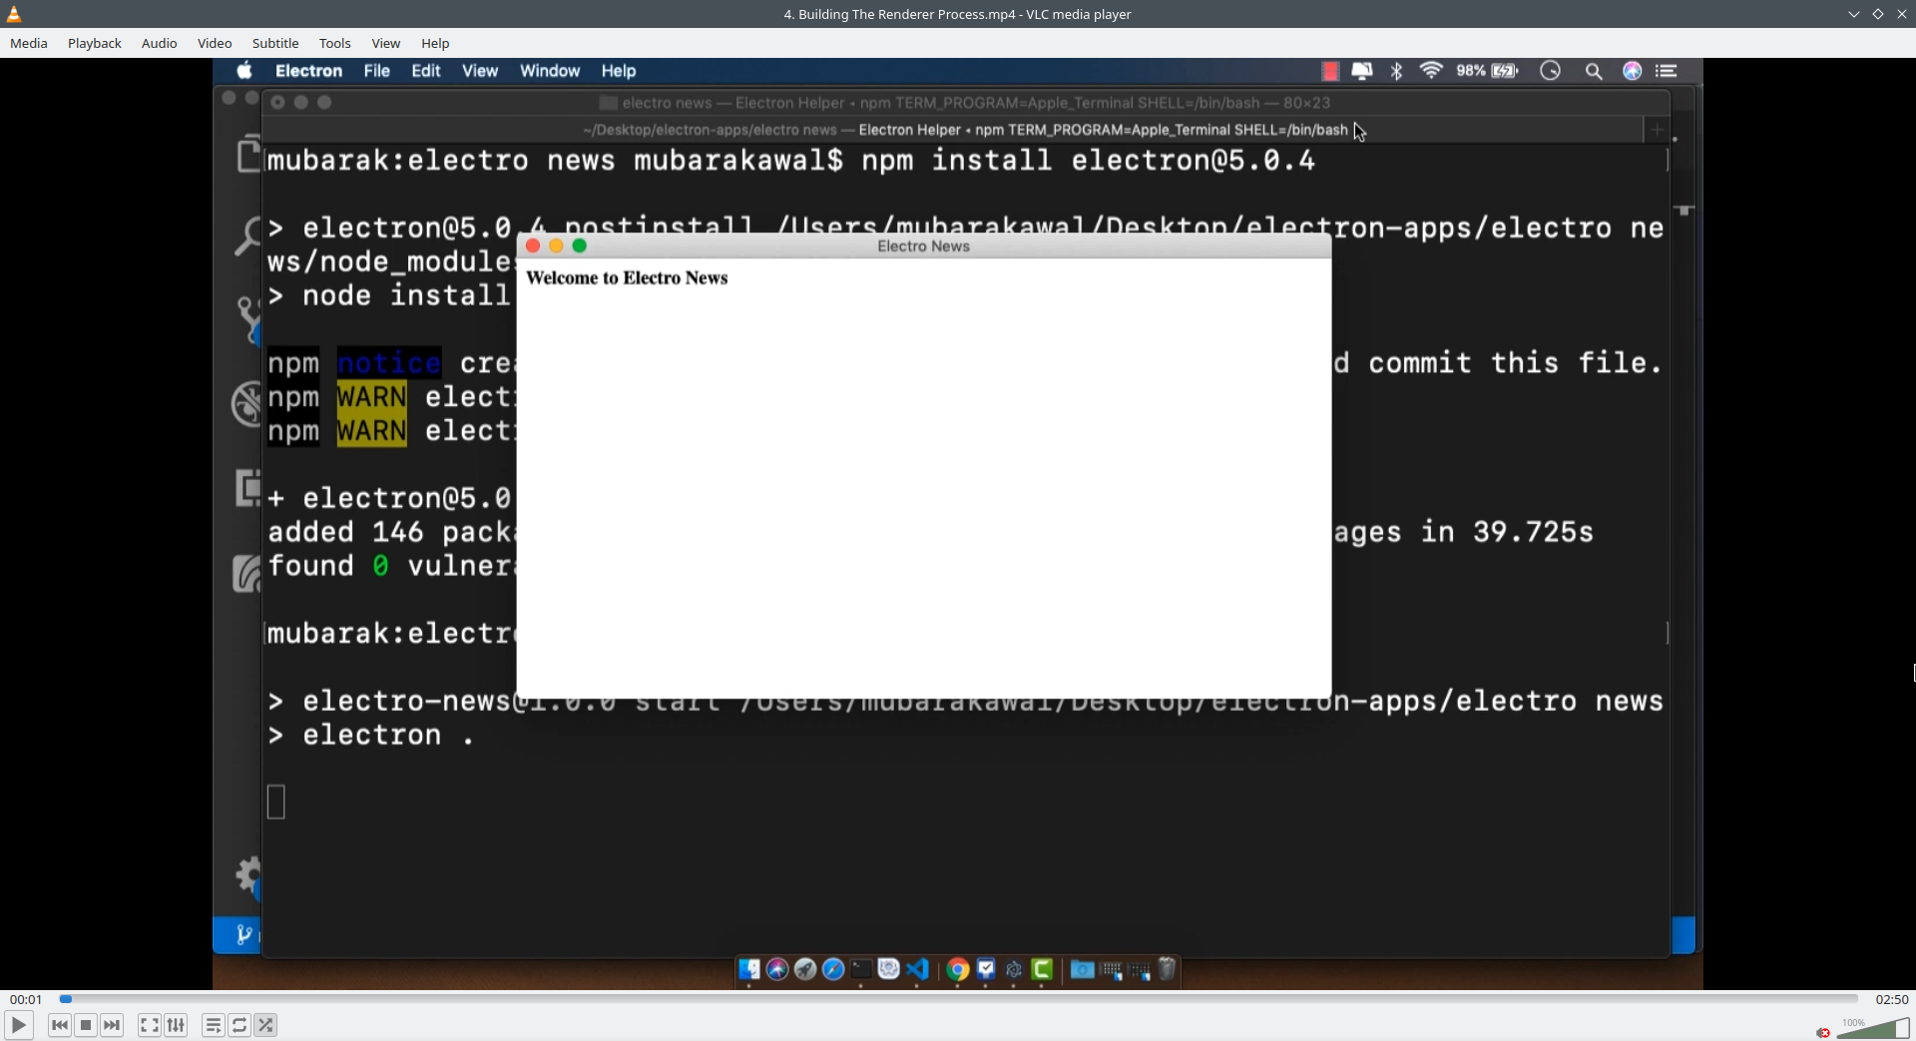This screenshot has height=1041, width=1916.
Task: Open the Subtitle menu
Action: click(275, 43)
